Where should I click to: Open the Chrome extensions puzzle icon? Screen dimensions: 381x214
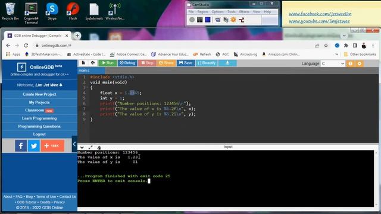pos(346,46)
